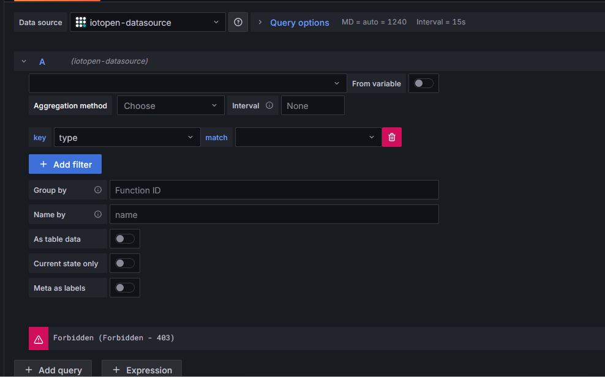
Task: Open the key type dropdown
Action: [x=127, y=138]
